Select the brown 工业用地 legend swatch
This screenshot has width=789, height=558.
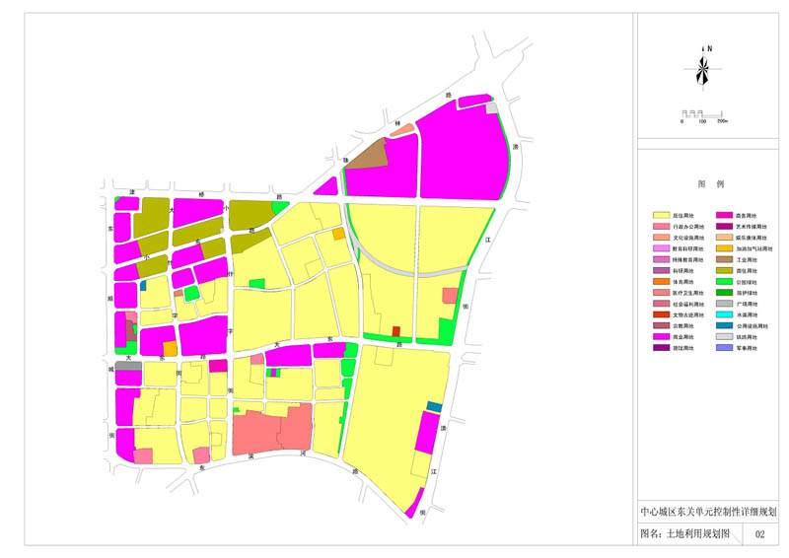coord(725,259)
